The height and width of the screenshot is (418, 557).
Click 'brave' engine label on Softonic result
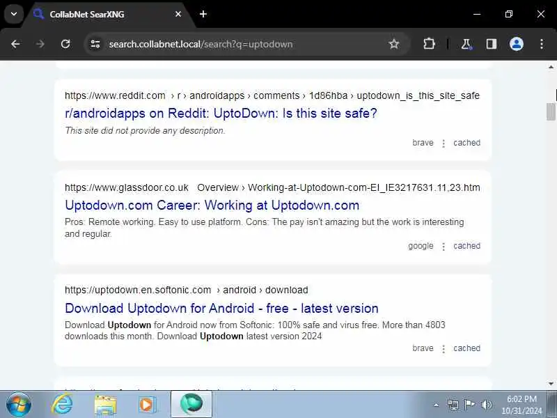click(423, 348)
